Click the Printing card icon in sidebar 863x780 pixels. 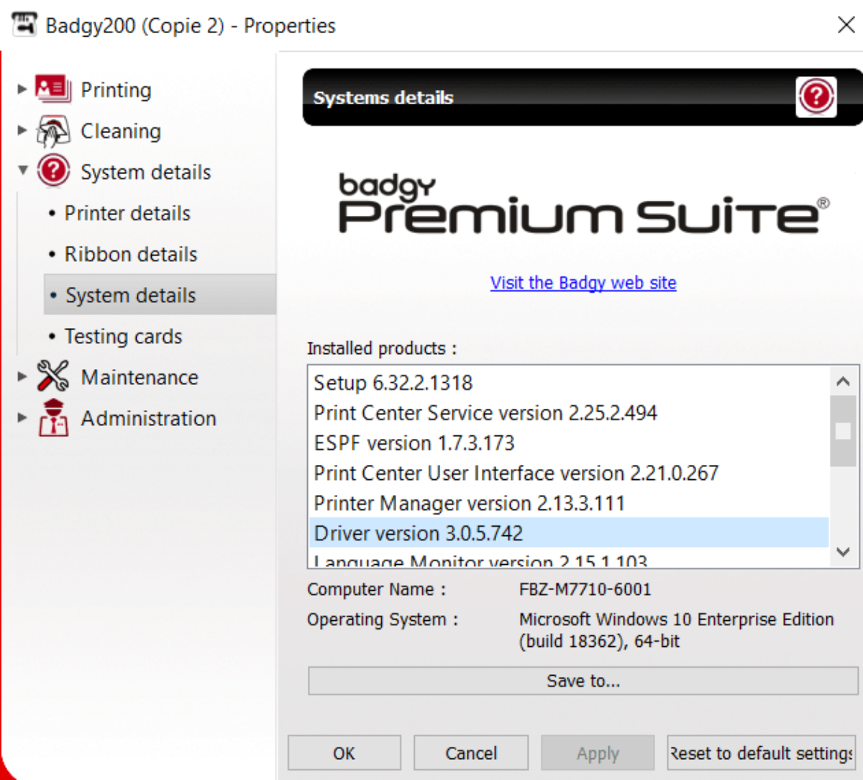click(x=53, y=89)
